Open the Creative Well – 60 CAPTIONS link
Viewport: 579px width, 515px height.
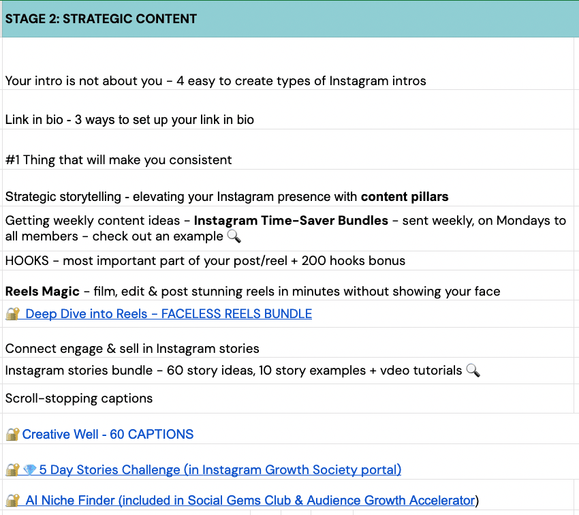(x=108, y=434)
